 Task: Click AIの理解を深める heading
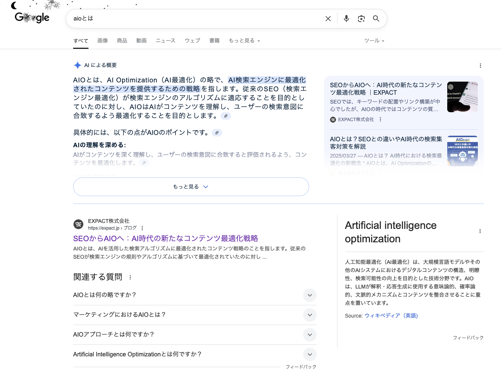point(100,145)
